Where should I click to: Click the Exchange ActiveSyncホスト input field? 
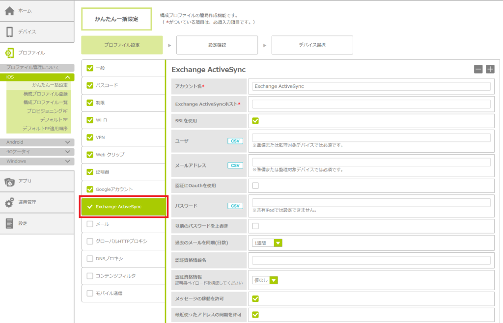(x=371, y=104)
